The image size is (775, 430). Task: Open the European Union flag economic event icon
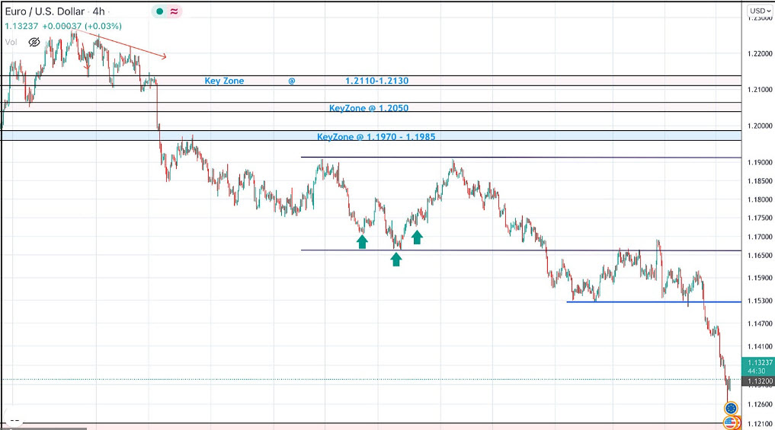732,409
